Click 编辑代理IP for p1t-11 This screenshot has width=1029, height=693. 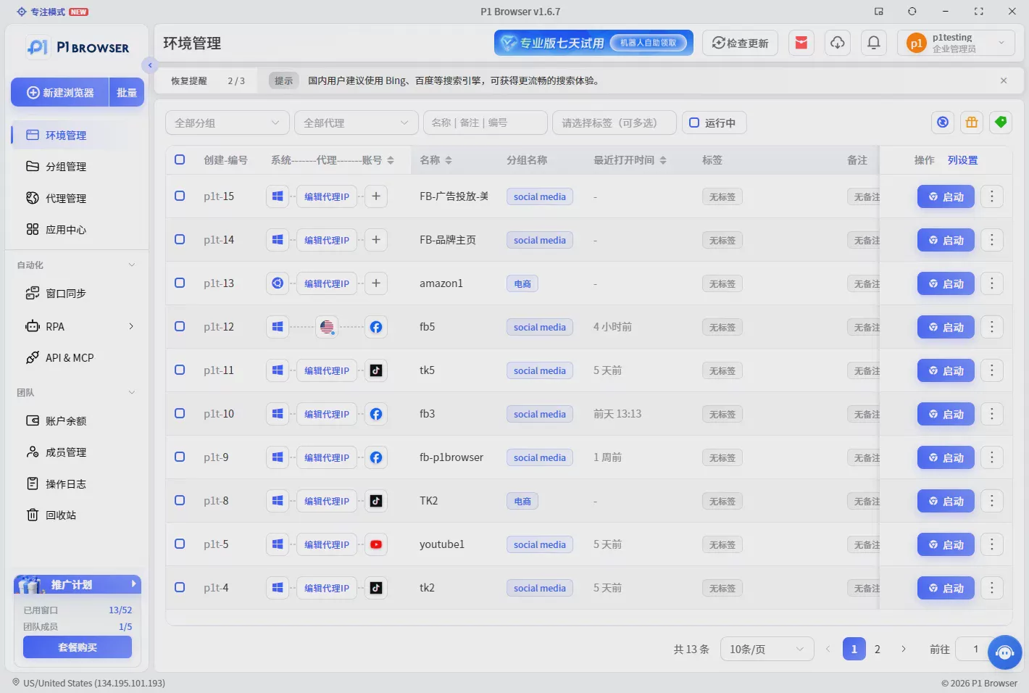point(327,370)
